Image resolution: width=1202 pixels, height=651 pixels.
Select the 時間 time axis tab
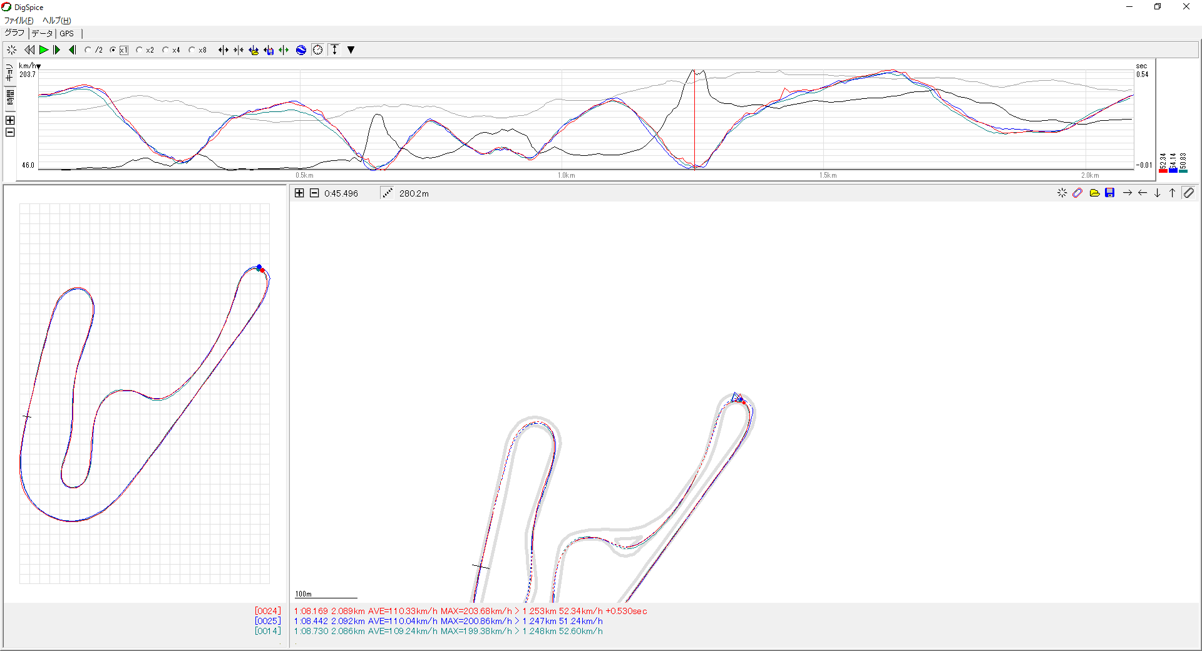[9, 98]
